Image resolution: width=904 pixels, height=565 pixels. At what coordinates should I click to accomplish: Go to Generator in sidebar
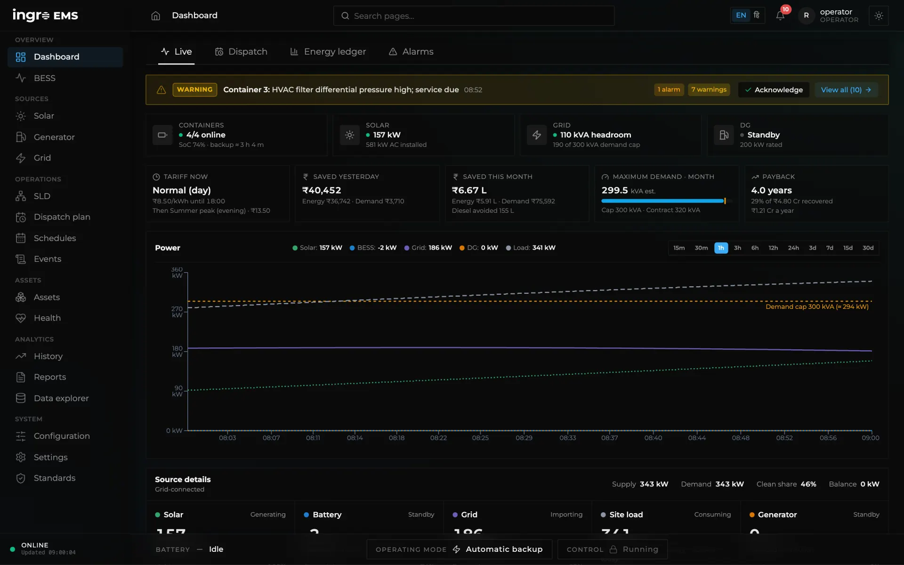coord(65,137)
